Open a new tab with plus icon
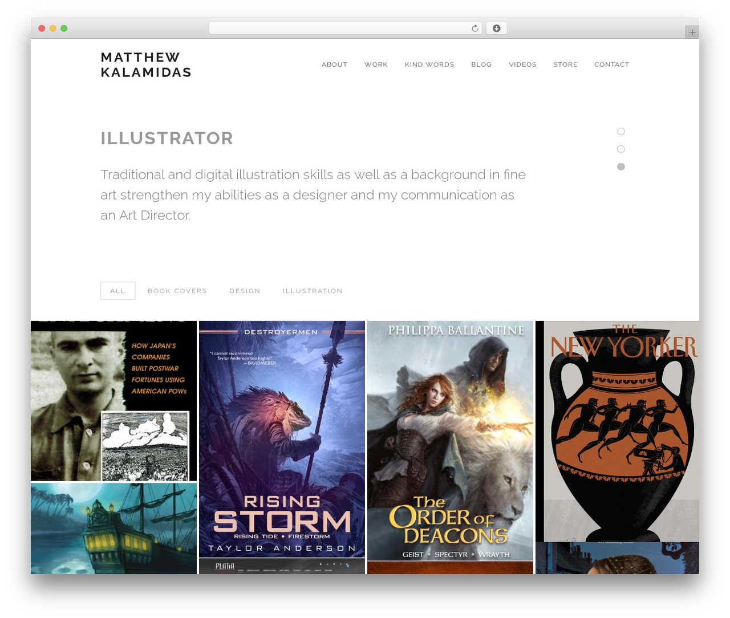730x618 pixels. click(692, 32)
